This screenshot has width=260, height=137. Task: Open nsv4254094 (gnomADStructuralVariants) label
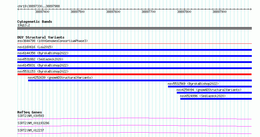pyautogui.click(x=209, y=90)
